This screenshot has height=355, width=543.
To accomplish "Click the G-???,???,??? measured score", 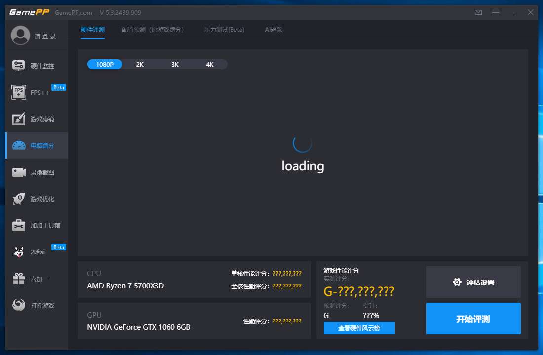I will click(x=359, y=291).
